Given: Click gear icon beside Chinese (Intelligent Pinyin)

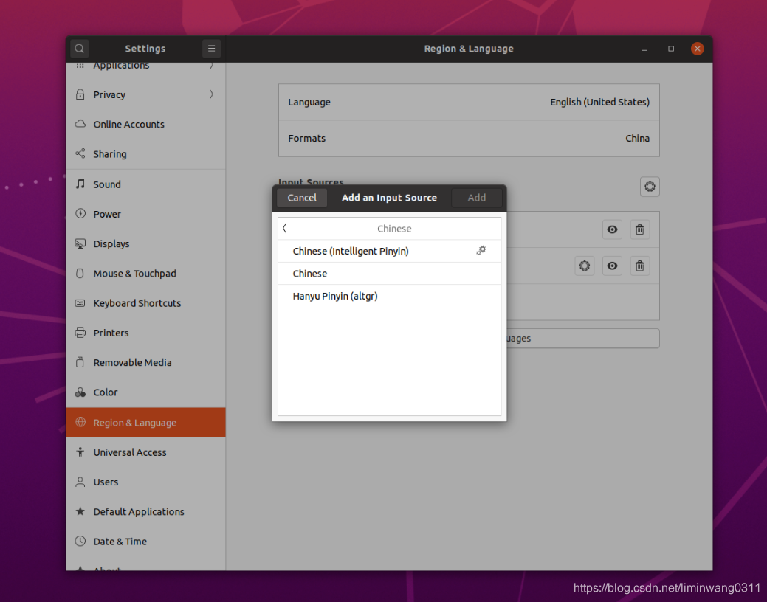Looking at the screenshot, I should tap(481, 250).
